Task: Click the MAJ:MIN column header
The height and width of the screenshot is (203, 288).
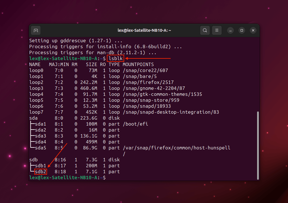Action: point(59,64)
